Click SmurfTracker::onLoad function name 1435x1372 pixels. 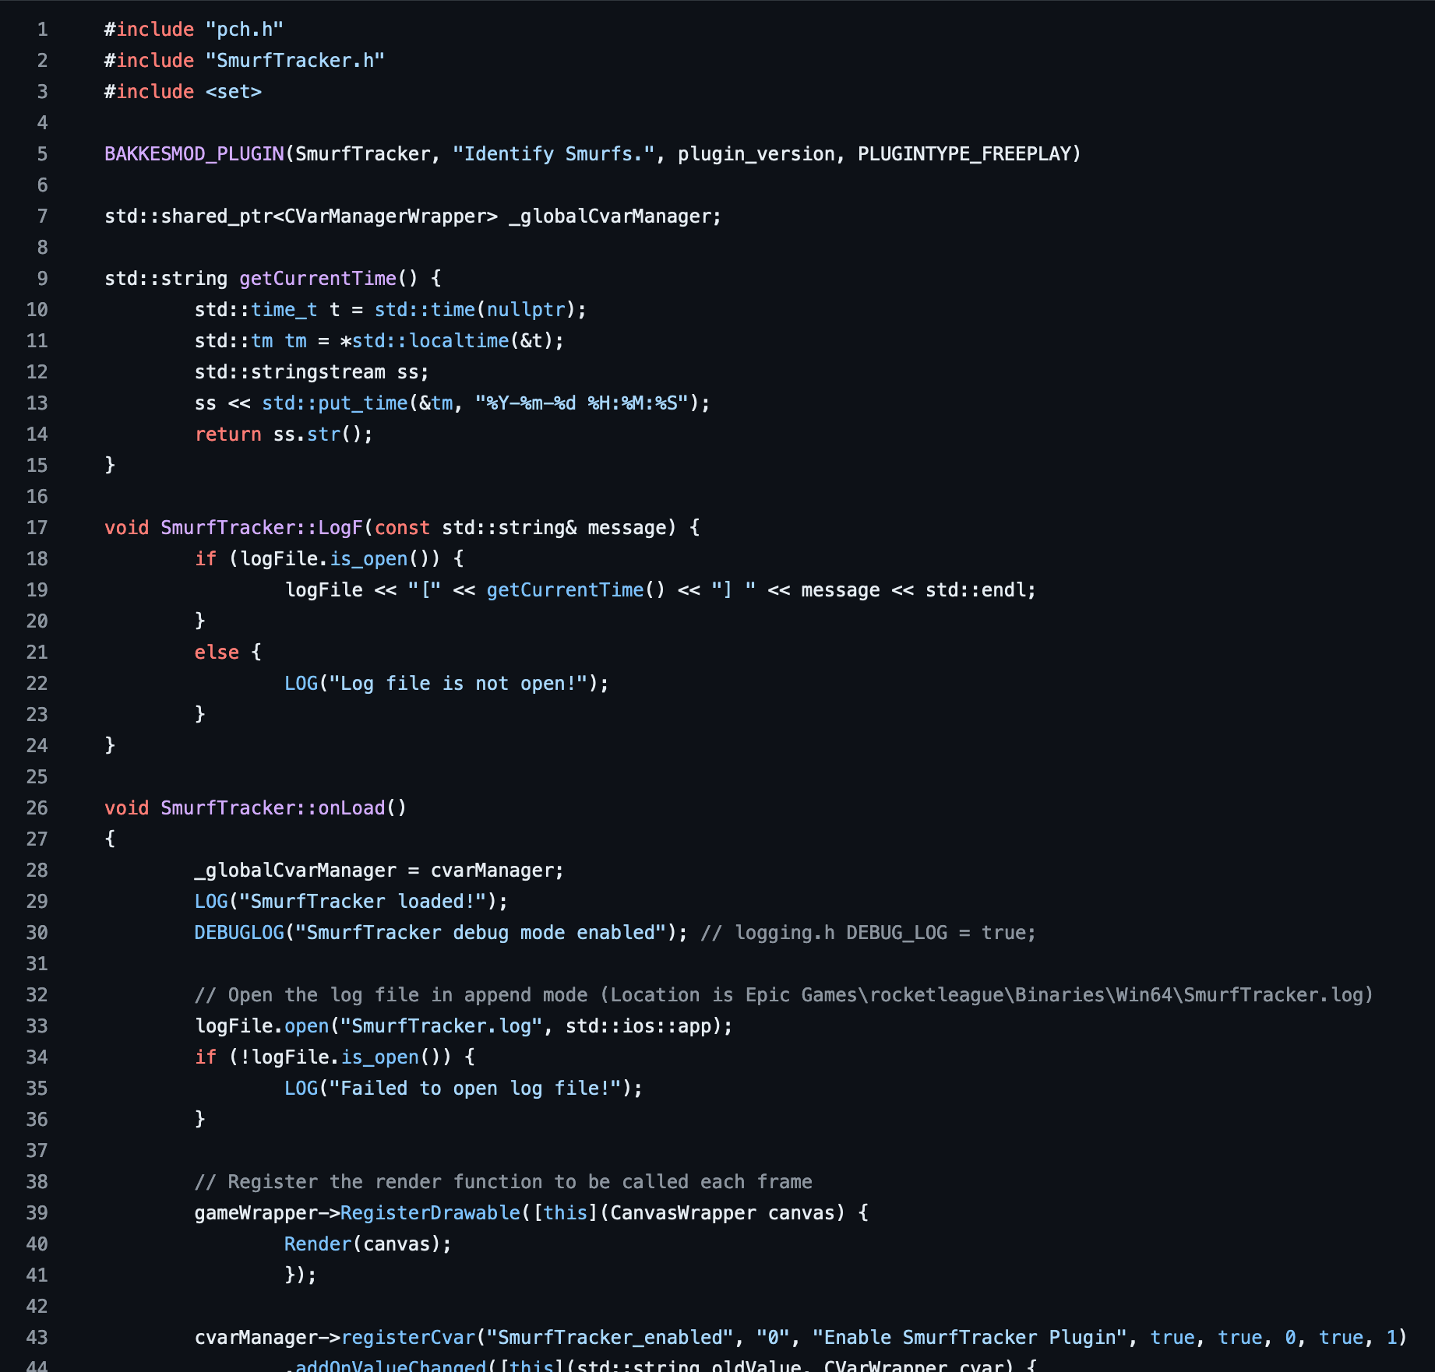click(x=273, y=808)
